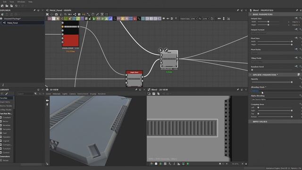Click the graph search magnifier icon
This screenshot has width=302, height=170.
pyautogui.click(x=66, y=14)
